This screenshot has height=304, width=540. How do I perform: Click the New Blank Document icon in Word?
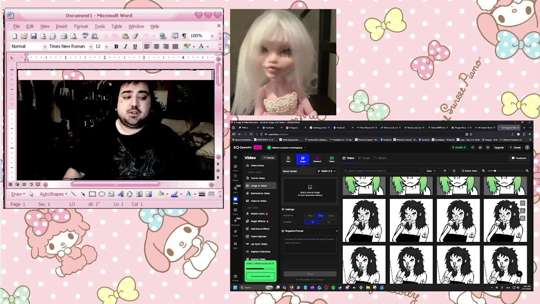coord(15,36)
